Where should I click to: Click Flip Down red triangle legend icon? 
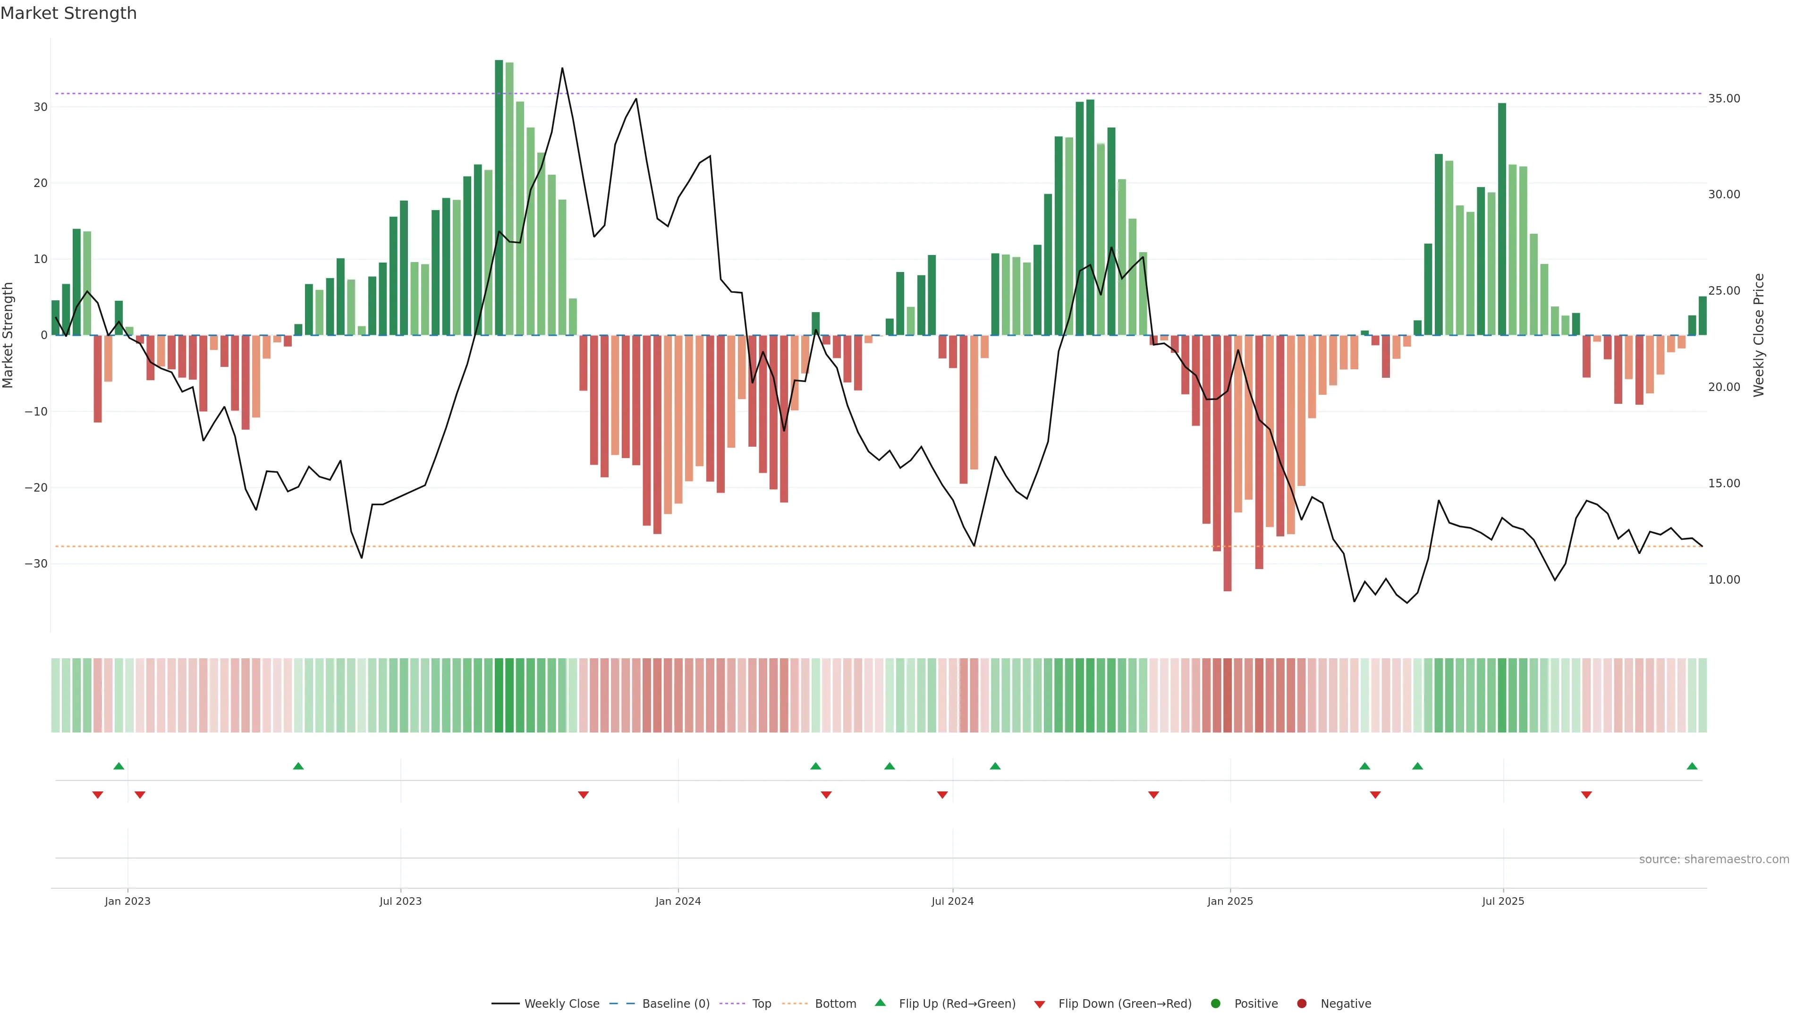[1040, 1004]
